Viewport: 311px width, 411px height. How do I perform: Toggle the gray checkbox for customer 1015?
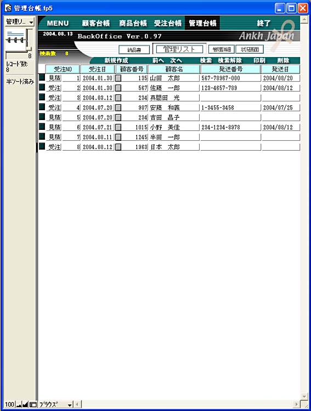pyautogui.click(x=118, y=127)
